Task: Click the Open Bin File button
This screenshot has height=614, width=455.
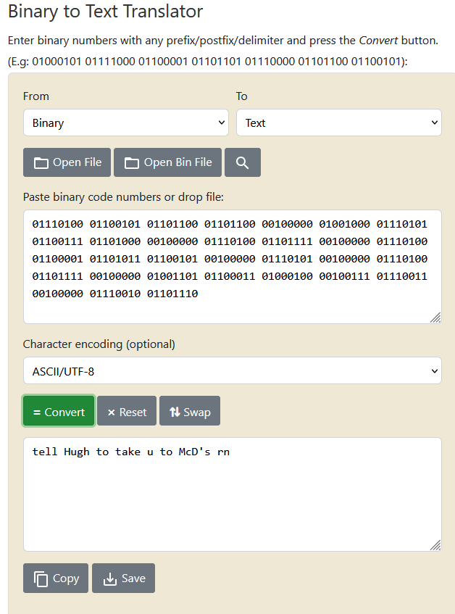Action: point(167,162)
